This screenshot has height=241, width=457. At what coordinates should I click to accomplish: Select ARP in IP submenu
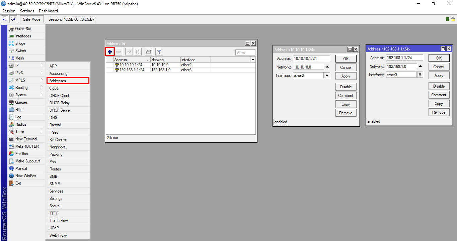tap(68, 66)
